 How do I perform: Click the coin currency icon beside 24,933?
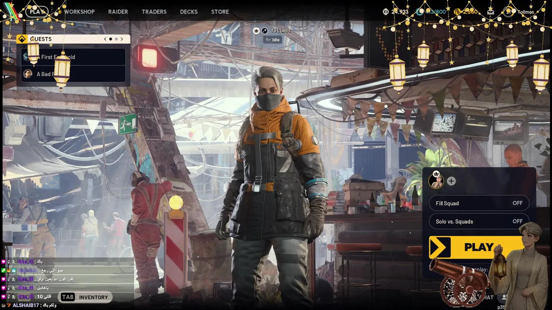(386, 12)
